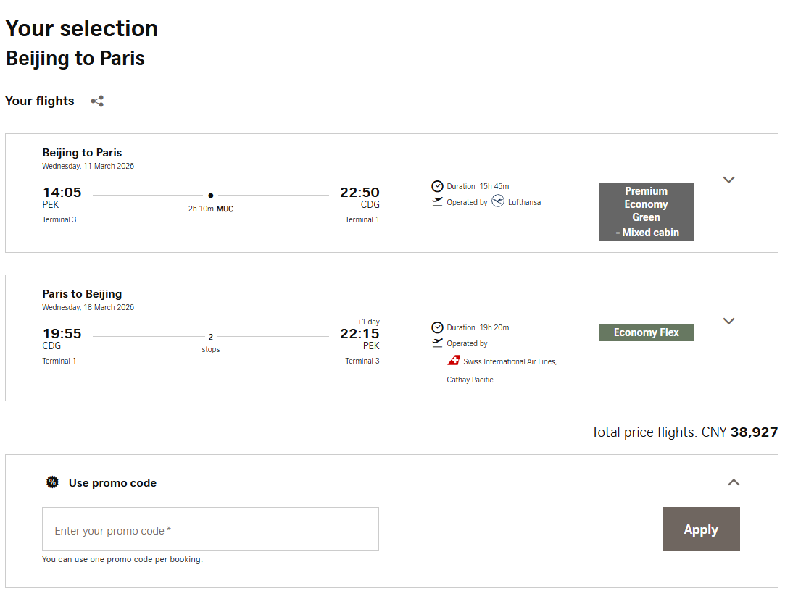This screenshot has height=599, width=785.
Task: Focus the Enter your promo code field
Action: 210,529
